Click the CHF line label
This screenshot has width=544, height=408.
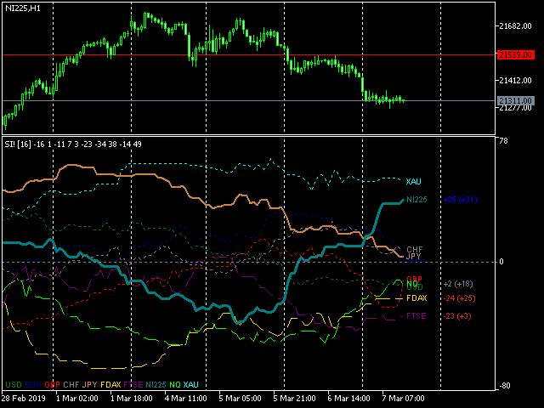coord(415,249)
